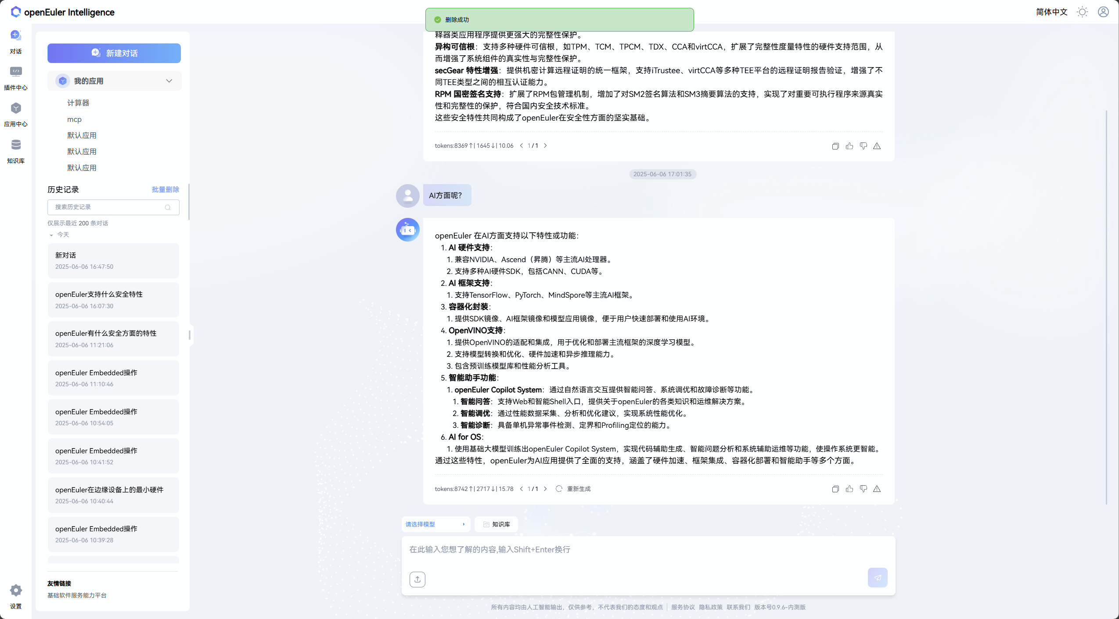The width and height of the screenshot is (1119, 619).
Task: Open the 新对话 history item from 16:47:50
Action: point(113,261)
